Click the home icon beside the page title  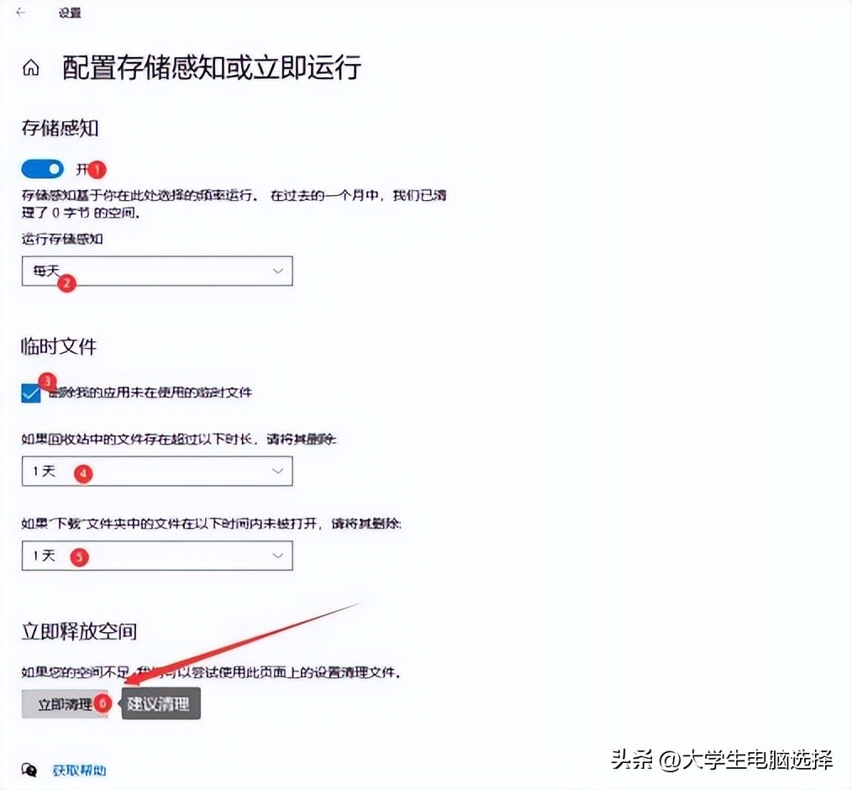[30, 67]
